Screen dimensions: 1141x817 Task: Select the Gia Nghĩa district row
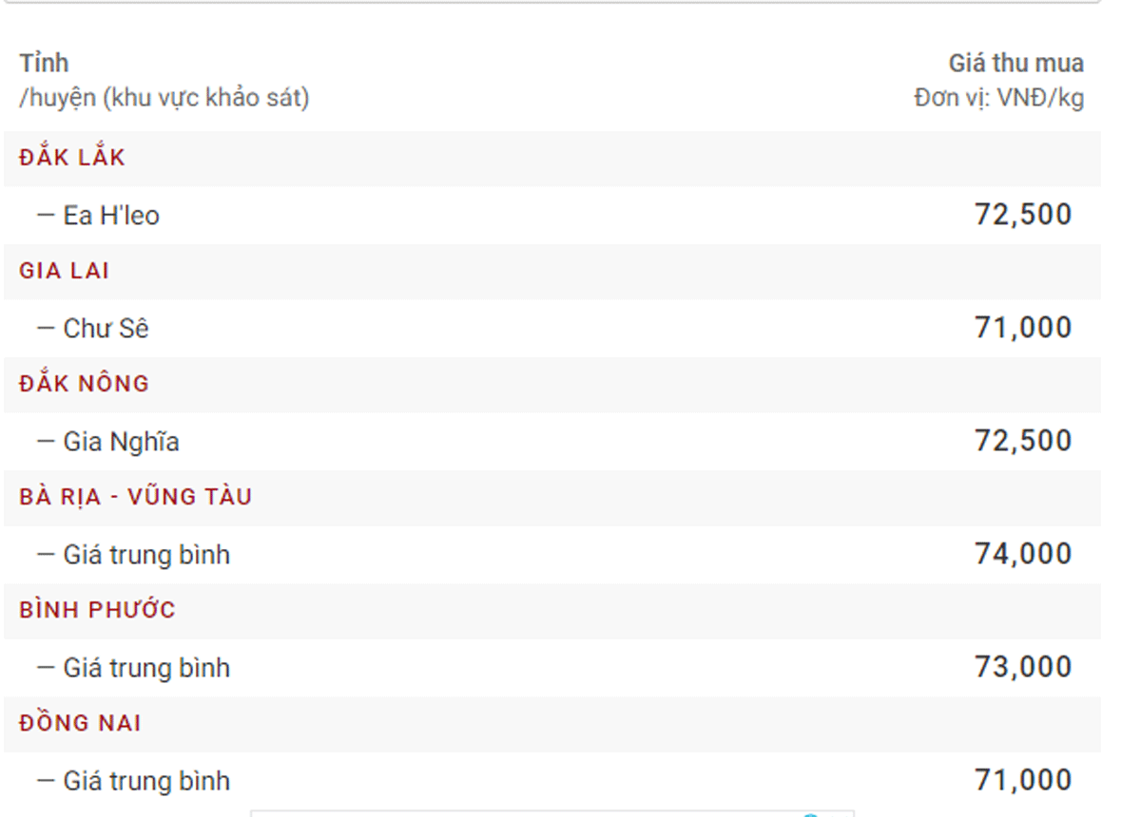[x=121, y=442]
